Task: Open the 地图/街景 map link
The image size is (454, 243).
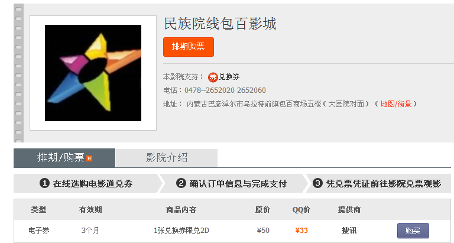Action: coord(396,104)
